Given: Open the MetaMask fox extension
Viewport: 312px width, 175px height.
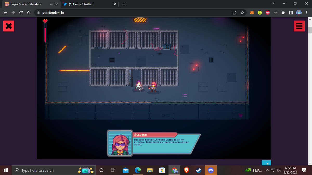Looking at the screenshot, I should [252, 12].
